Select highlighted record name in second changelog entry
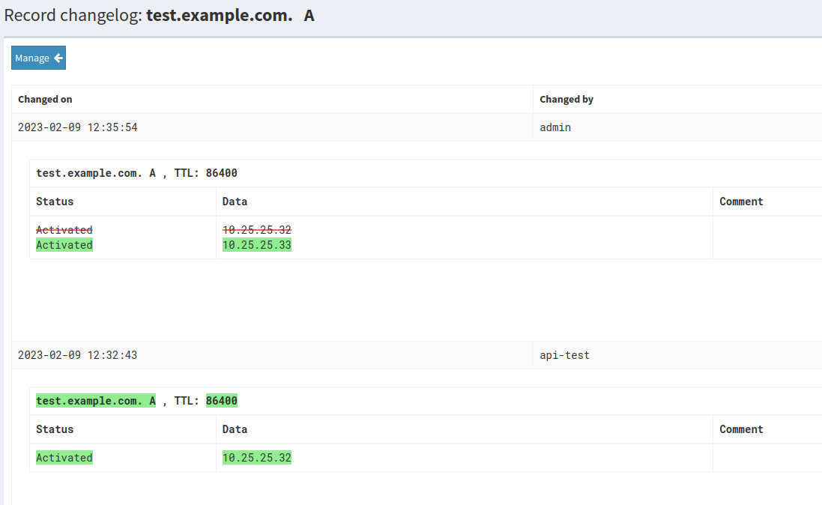 point(95,400)
